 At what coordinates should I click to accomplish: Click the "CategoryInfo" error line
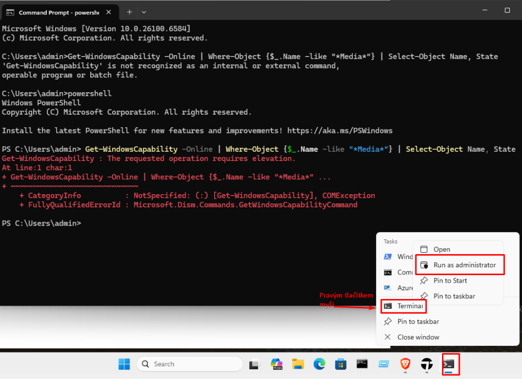click(x=197, y=195)
